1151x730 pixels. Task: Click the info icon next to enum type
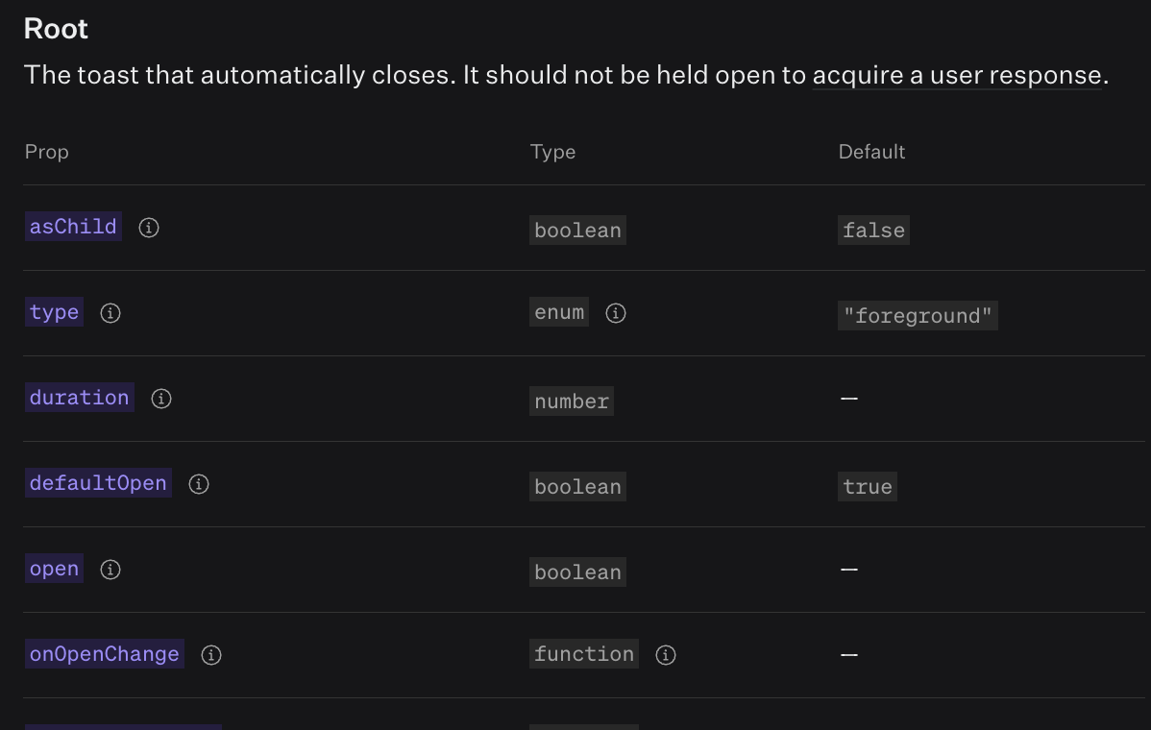point(615,313)
